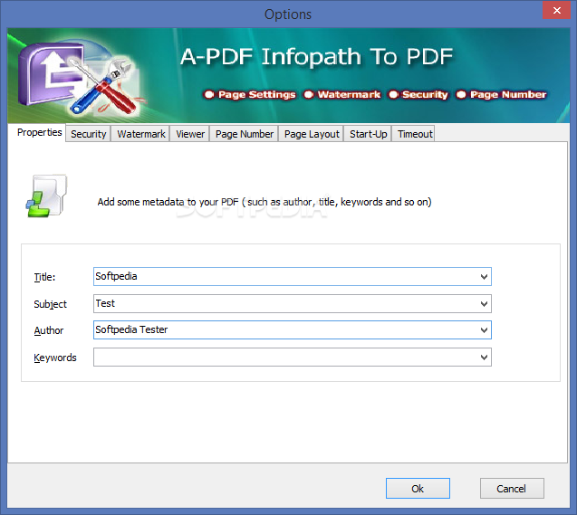
Task: Click the A-PDF Infopath To PDF heading
Action: 316,57
